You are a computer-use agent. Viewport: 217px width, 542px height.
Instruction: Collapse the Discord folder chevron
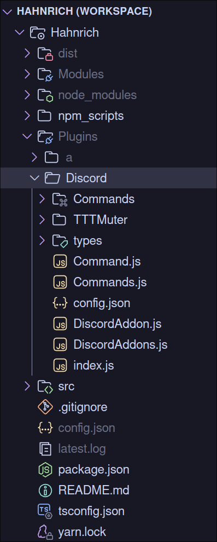pos(34,178)
